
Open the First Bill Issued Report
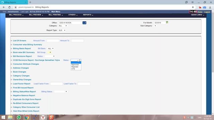click(x=23, y=88)
